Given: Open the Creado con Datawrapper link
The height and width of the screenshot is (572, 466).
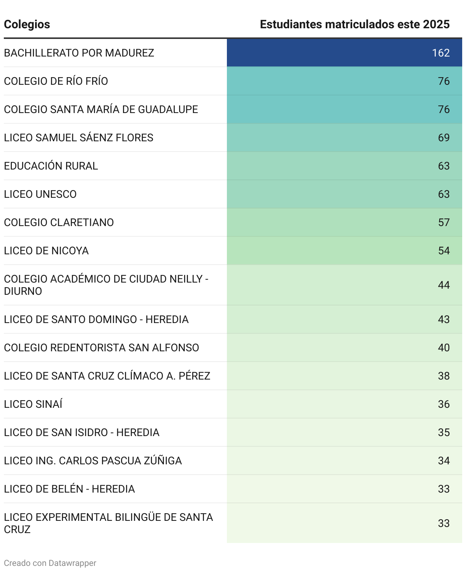Looking at the screenshot, I should [x=50, y=563].
